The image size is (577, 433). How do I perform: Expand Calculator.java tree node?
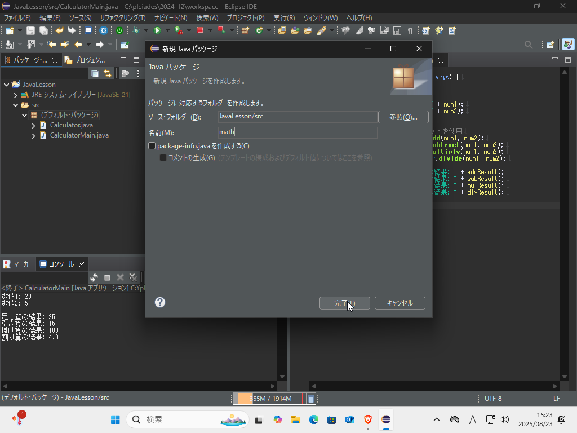33,126
